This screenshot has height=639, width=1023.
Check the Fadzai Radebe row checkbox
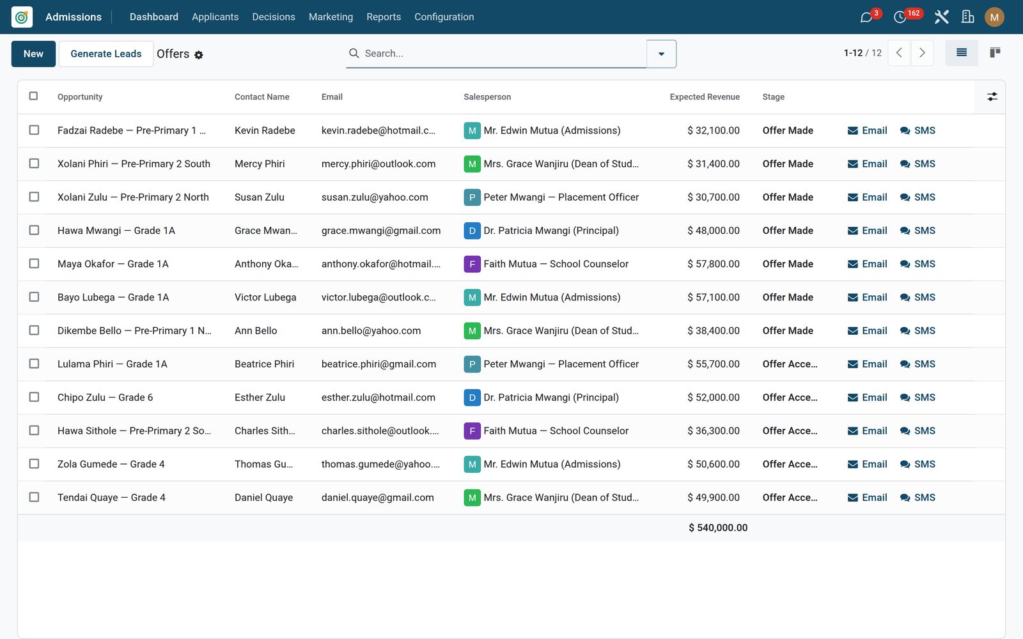pyautogui.click(x=34, y=130)
